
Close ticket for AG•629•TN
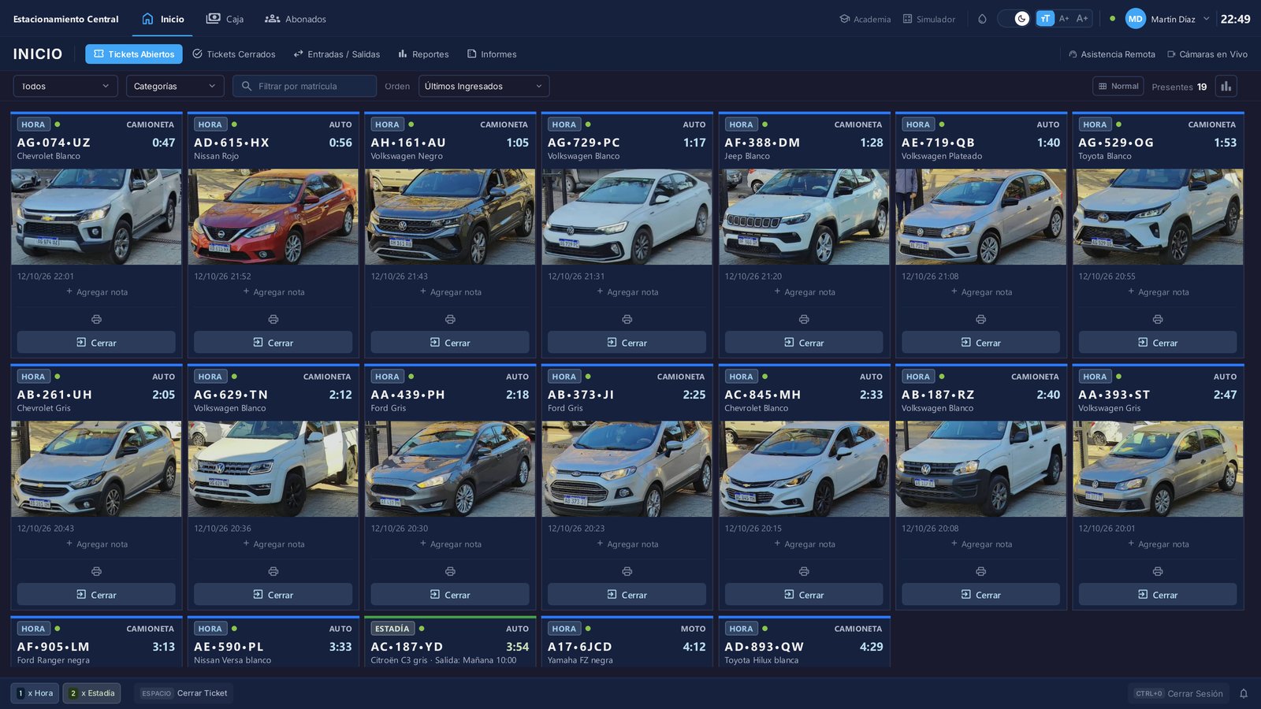(273, 595)
